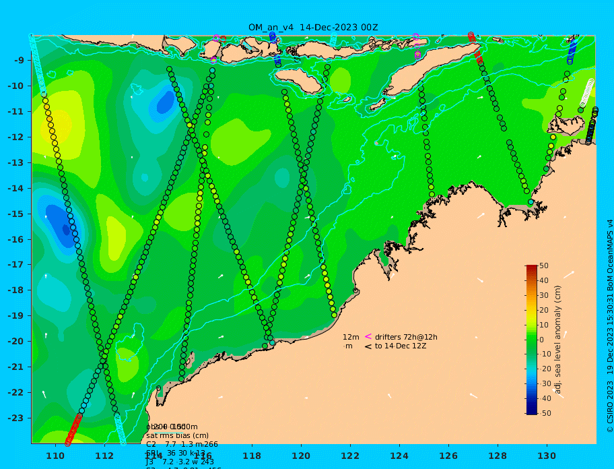This screenshot has height=469, width=614.
Task: Click the -9 latitude axis label
Action: point(19,61)
